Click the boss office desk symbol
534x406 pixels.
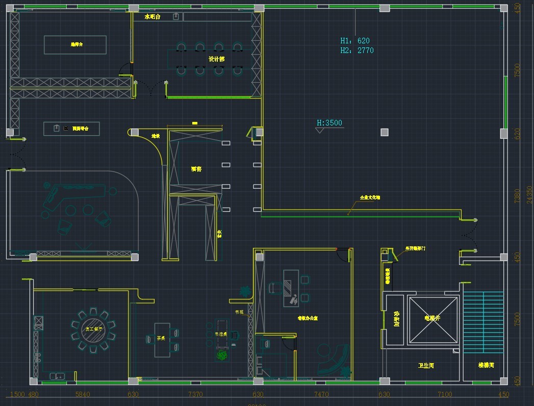point(291,288)
